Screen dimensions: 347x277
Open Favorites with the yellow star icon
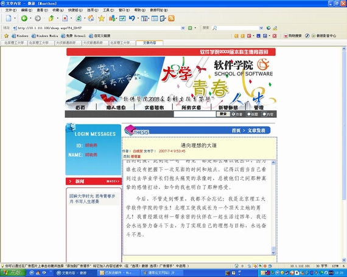(101, 18)
